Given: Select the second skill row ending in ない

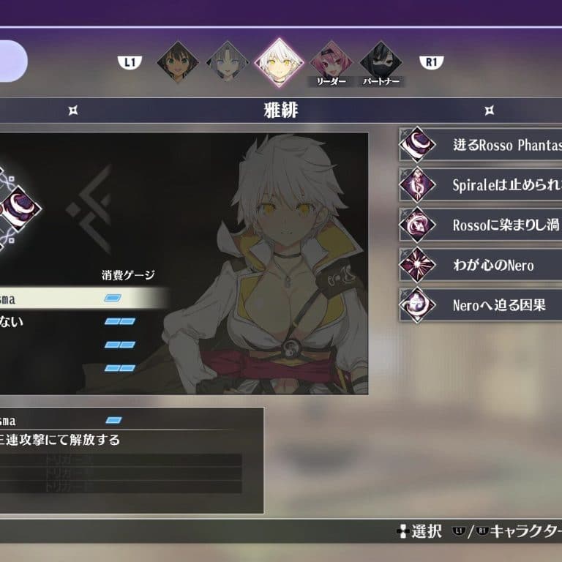Looking at the screenshot, I should [83, 321].
